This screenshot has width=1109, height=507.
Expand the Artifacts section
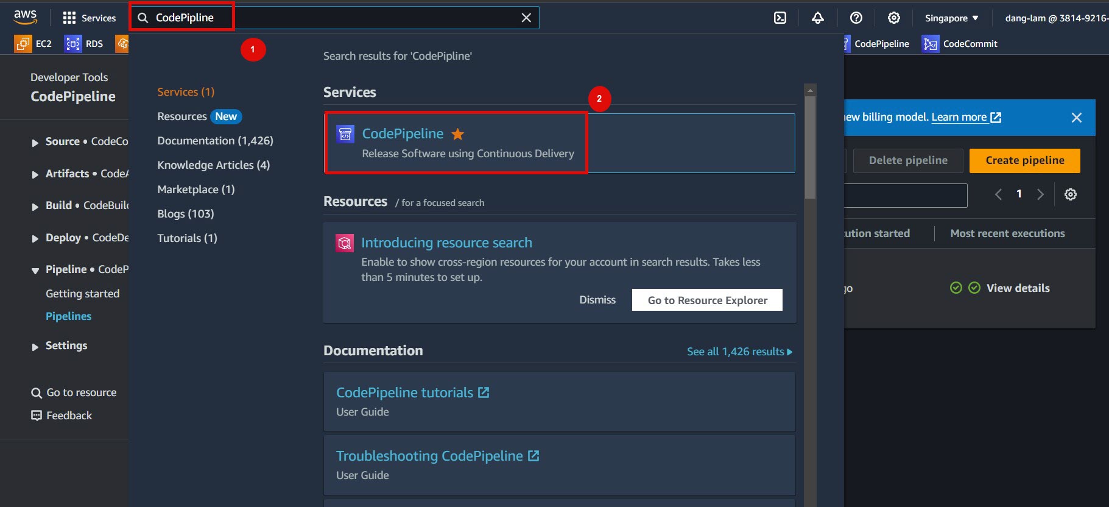(35, 175)
